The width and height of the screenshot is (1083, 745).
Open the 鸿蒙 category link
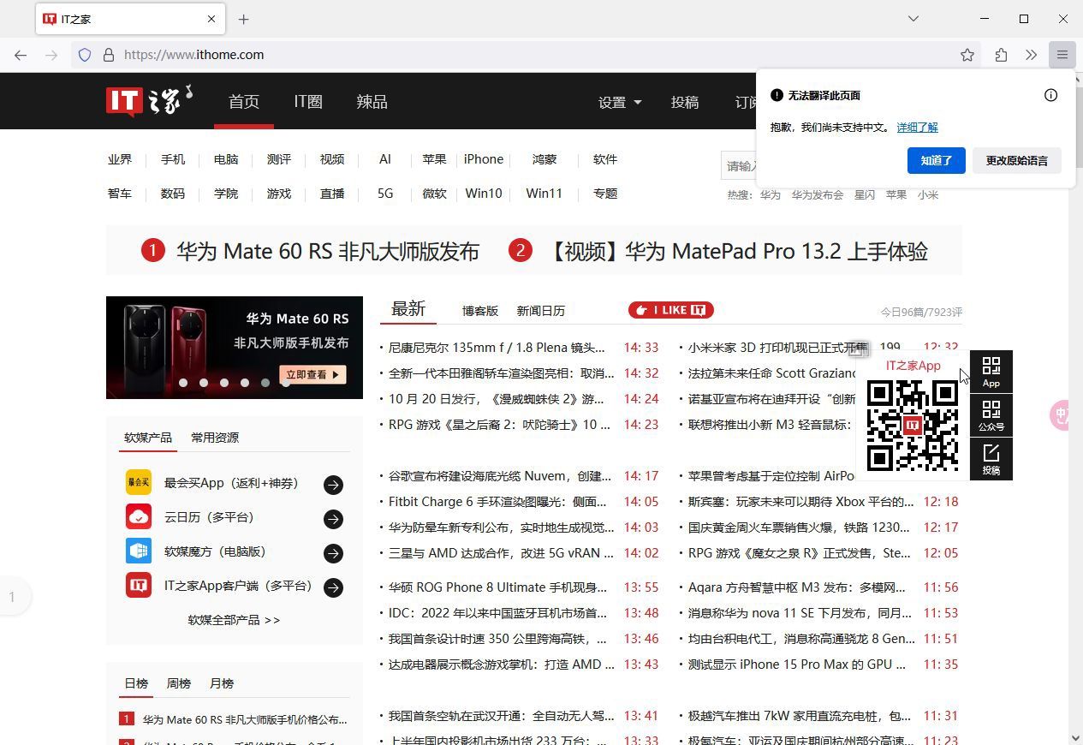tap(544, 159)
